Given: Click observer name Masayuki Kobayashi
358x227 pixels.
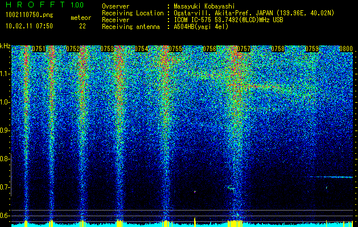Looking at the screenshot, I should pyautogui.click(x=204, y=6).
